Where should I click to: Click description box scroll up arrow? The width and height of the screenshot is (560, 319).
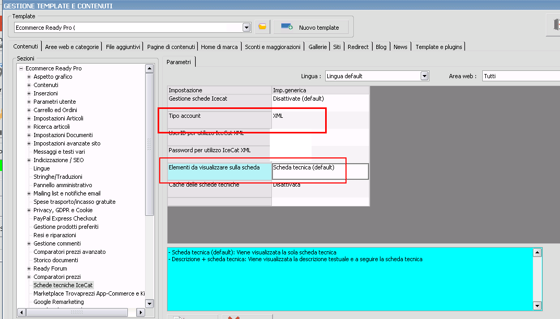(x=537, y=253)
